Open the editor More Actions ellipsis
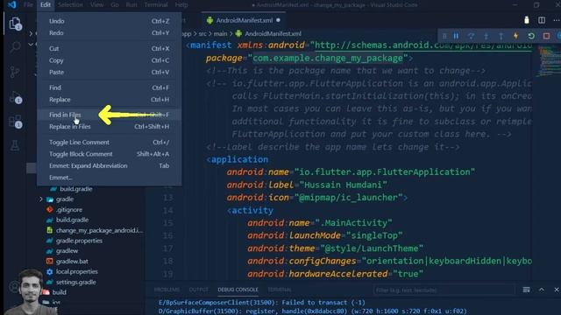Screen dimensions: 561x315 coord(557,20)
